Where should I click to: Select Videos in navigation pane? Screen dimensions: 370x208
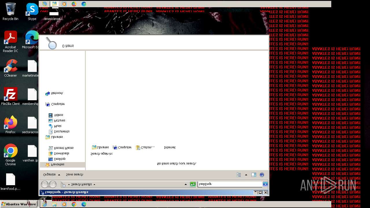point(56,115)
